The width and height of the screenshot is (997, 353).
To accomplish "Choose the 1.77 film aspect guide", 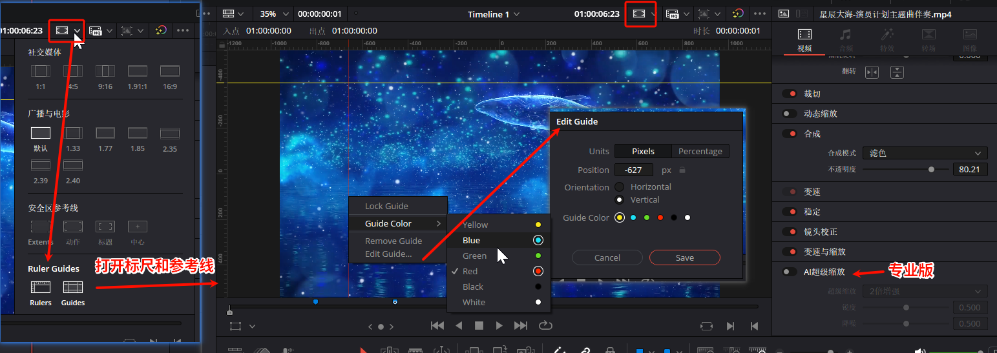I will [105, 133].
